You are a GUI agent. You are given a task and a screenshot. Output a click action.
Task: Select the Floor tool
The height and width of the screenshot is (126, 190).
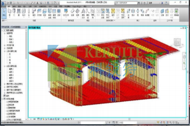(45, 13)
